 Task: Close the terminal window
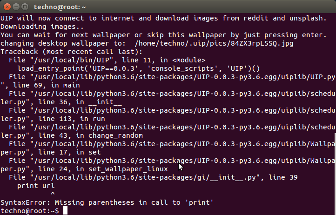point(7,7)
